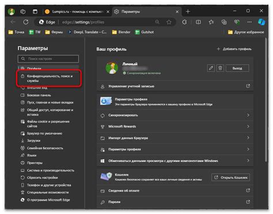Open Сведения об оплате
The height and width of the screenshot is (214, 273).
tap(175, 190)
